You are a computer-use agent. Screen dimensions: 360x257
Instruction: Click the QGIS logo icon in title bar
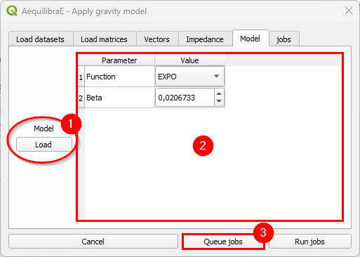coord(12,11)
